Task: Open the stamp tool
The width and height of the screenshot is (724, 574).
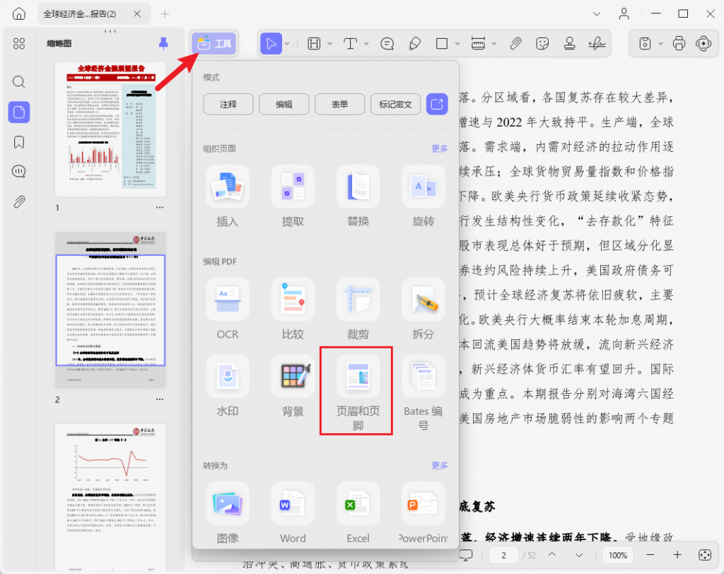Action: click(x=570, y=43)
